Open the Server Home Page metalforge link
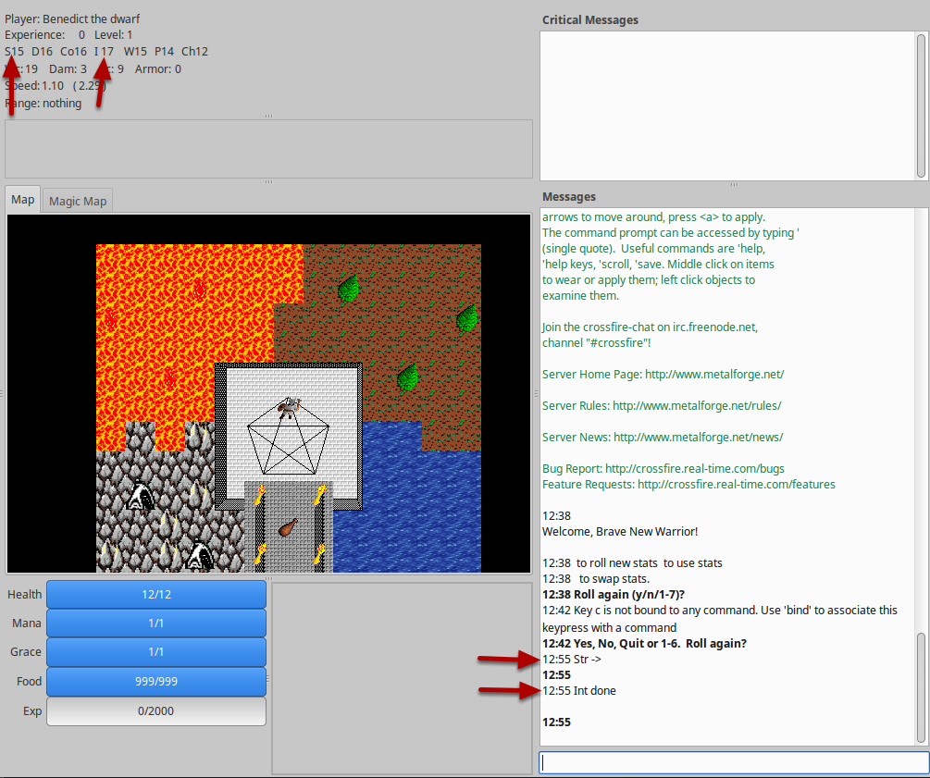This screenshot has height=778, width=930. tap(713, 375)
